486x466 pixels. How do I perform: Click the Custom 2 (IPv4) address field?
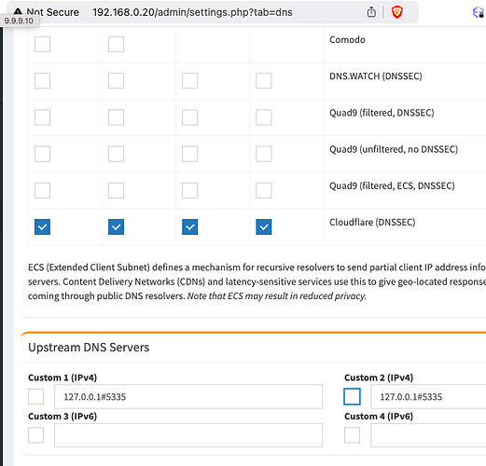click(428, 396)
